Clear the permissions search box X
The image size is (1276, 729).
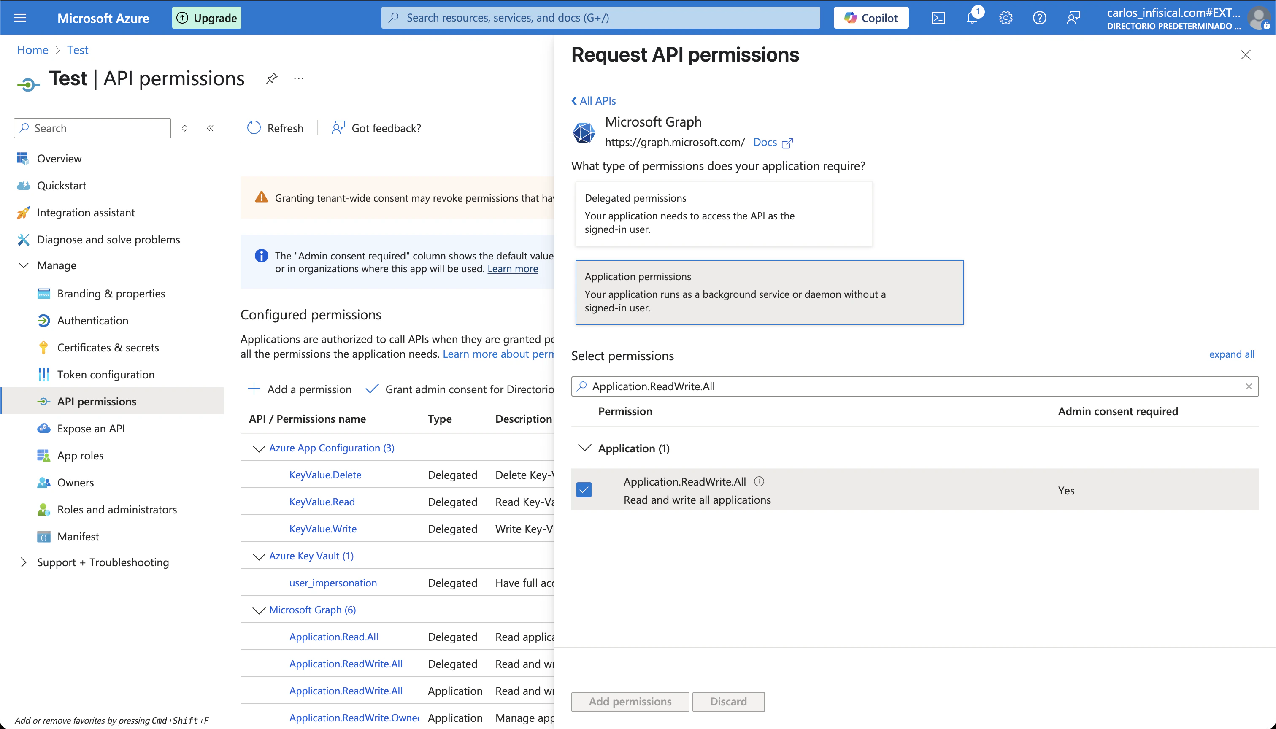point(1249,386)
